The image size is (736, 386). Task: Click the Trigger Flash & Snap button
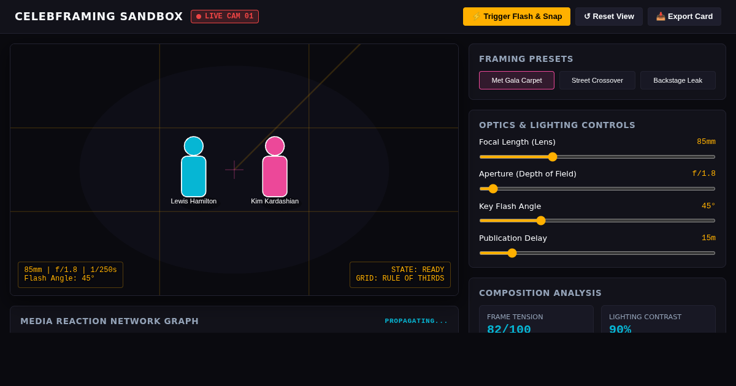tap(516, 17)
